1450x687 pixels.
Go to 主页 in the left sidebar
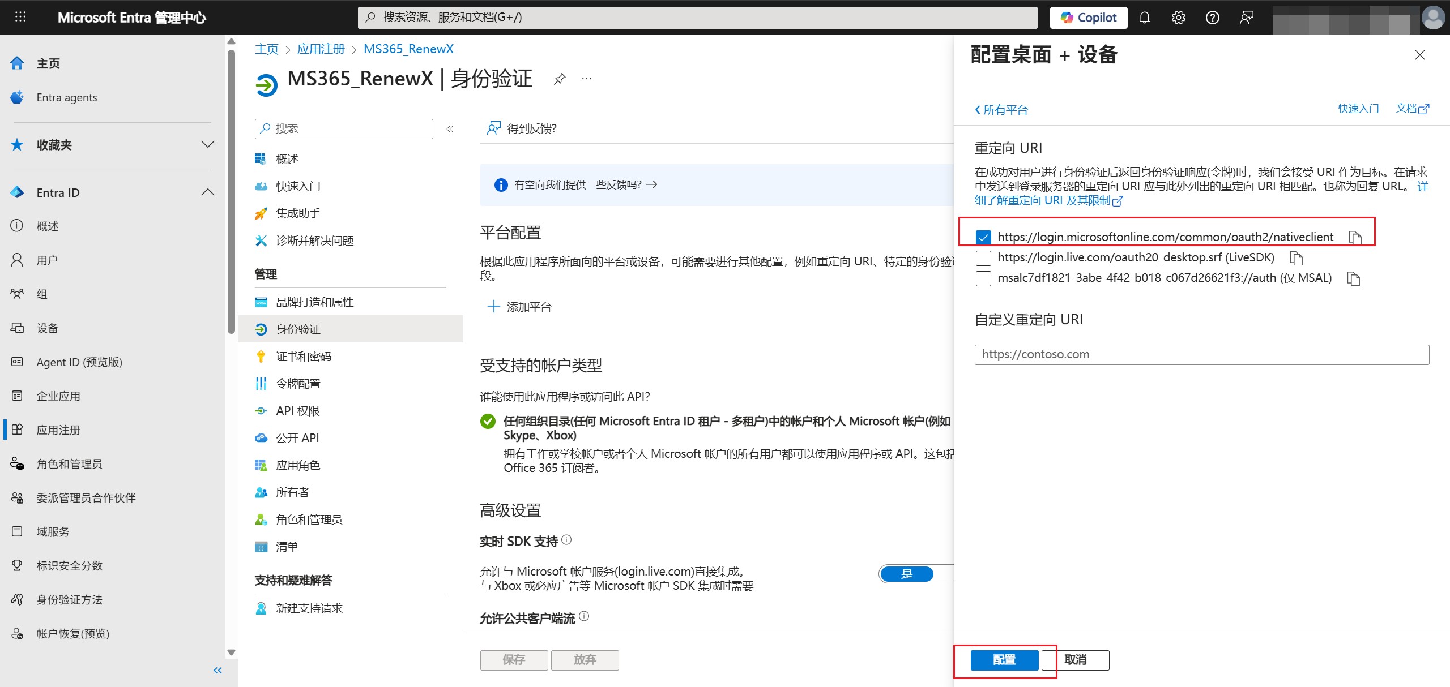tap(48, 63)
